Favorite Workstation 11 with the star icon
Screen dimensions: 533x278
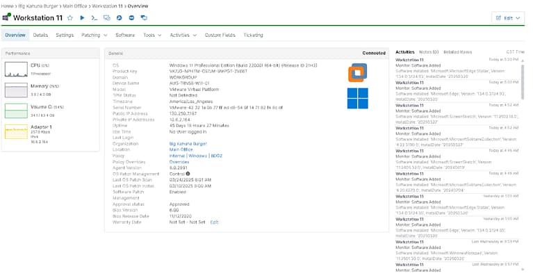pos(70,17)
